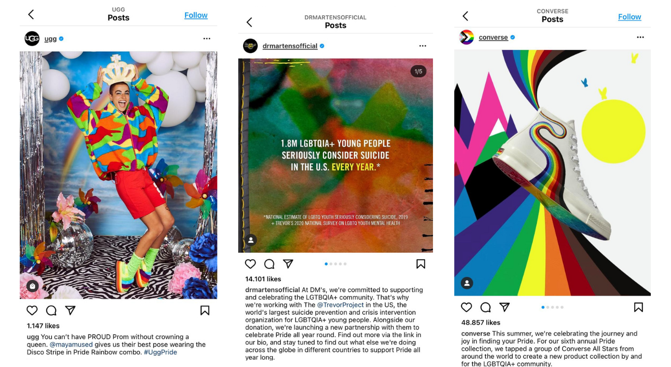671x367 pixels.
Task: Bookmark the converse sneaker post
Action: pyautogui.click(x=638, y=307)
